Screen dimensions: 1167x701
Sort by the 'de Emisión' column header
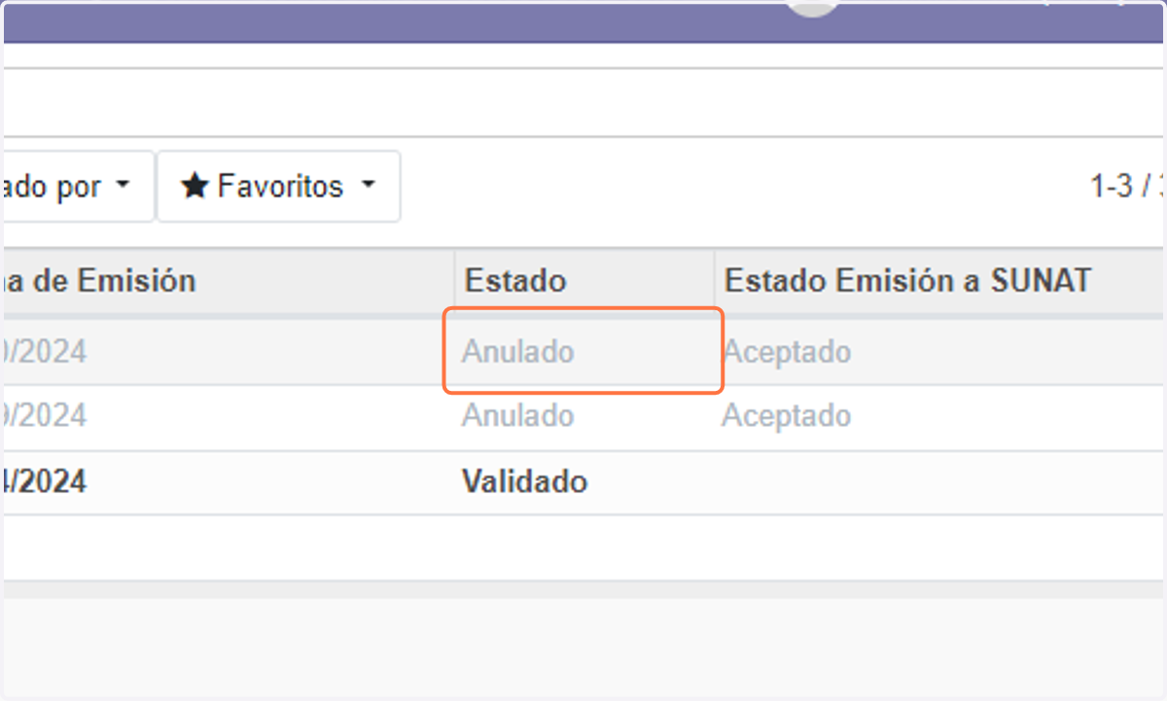click(228, 281)
